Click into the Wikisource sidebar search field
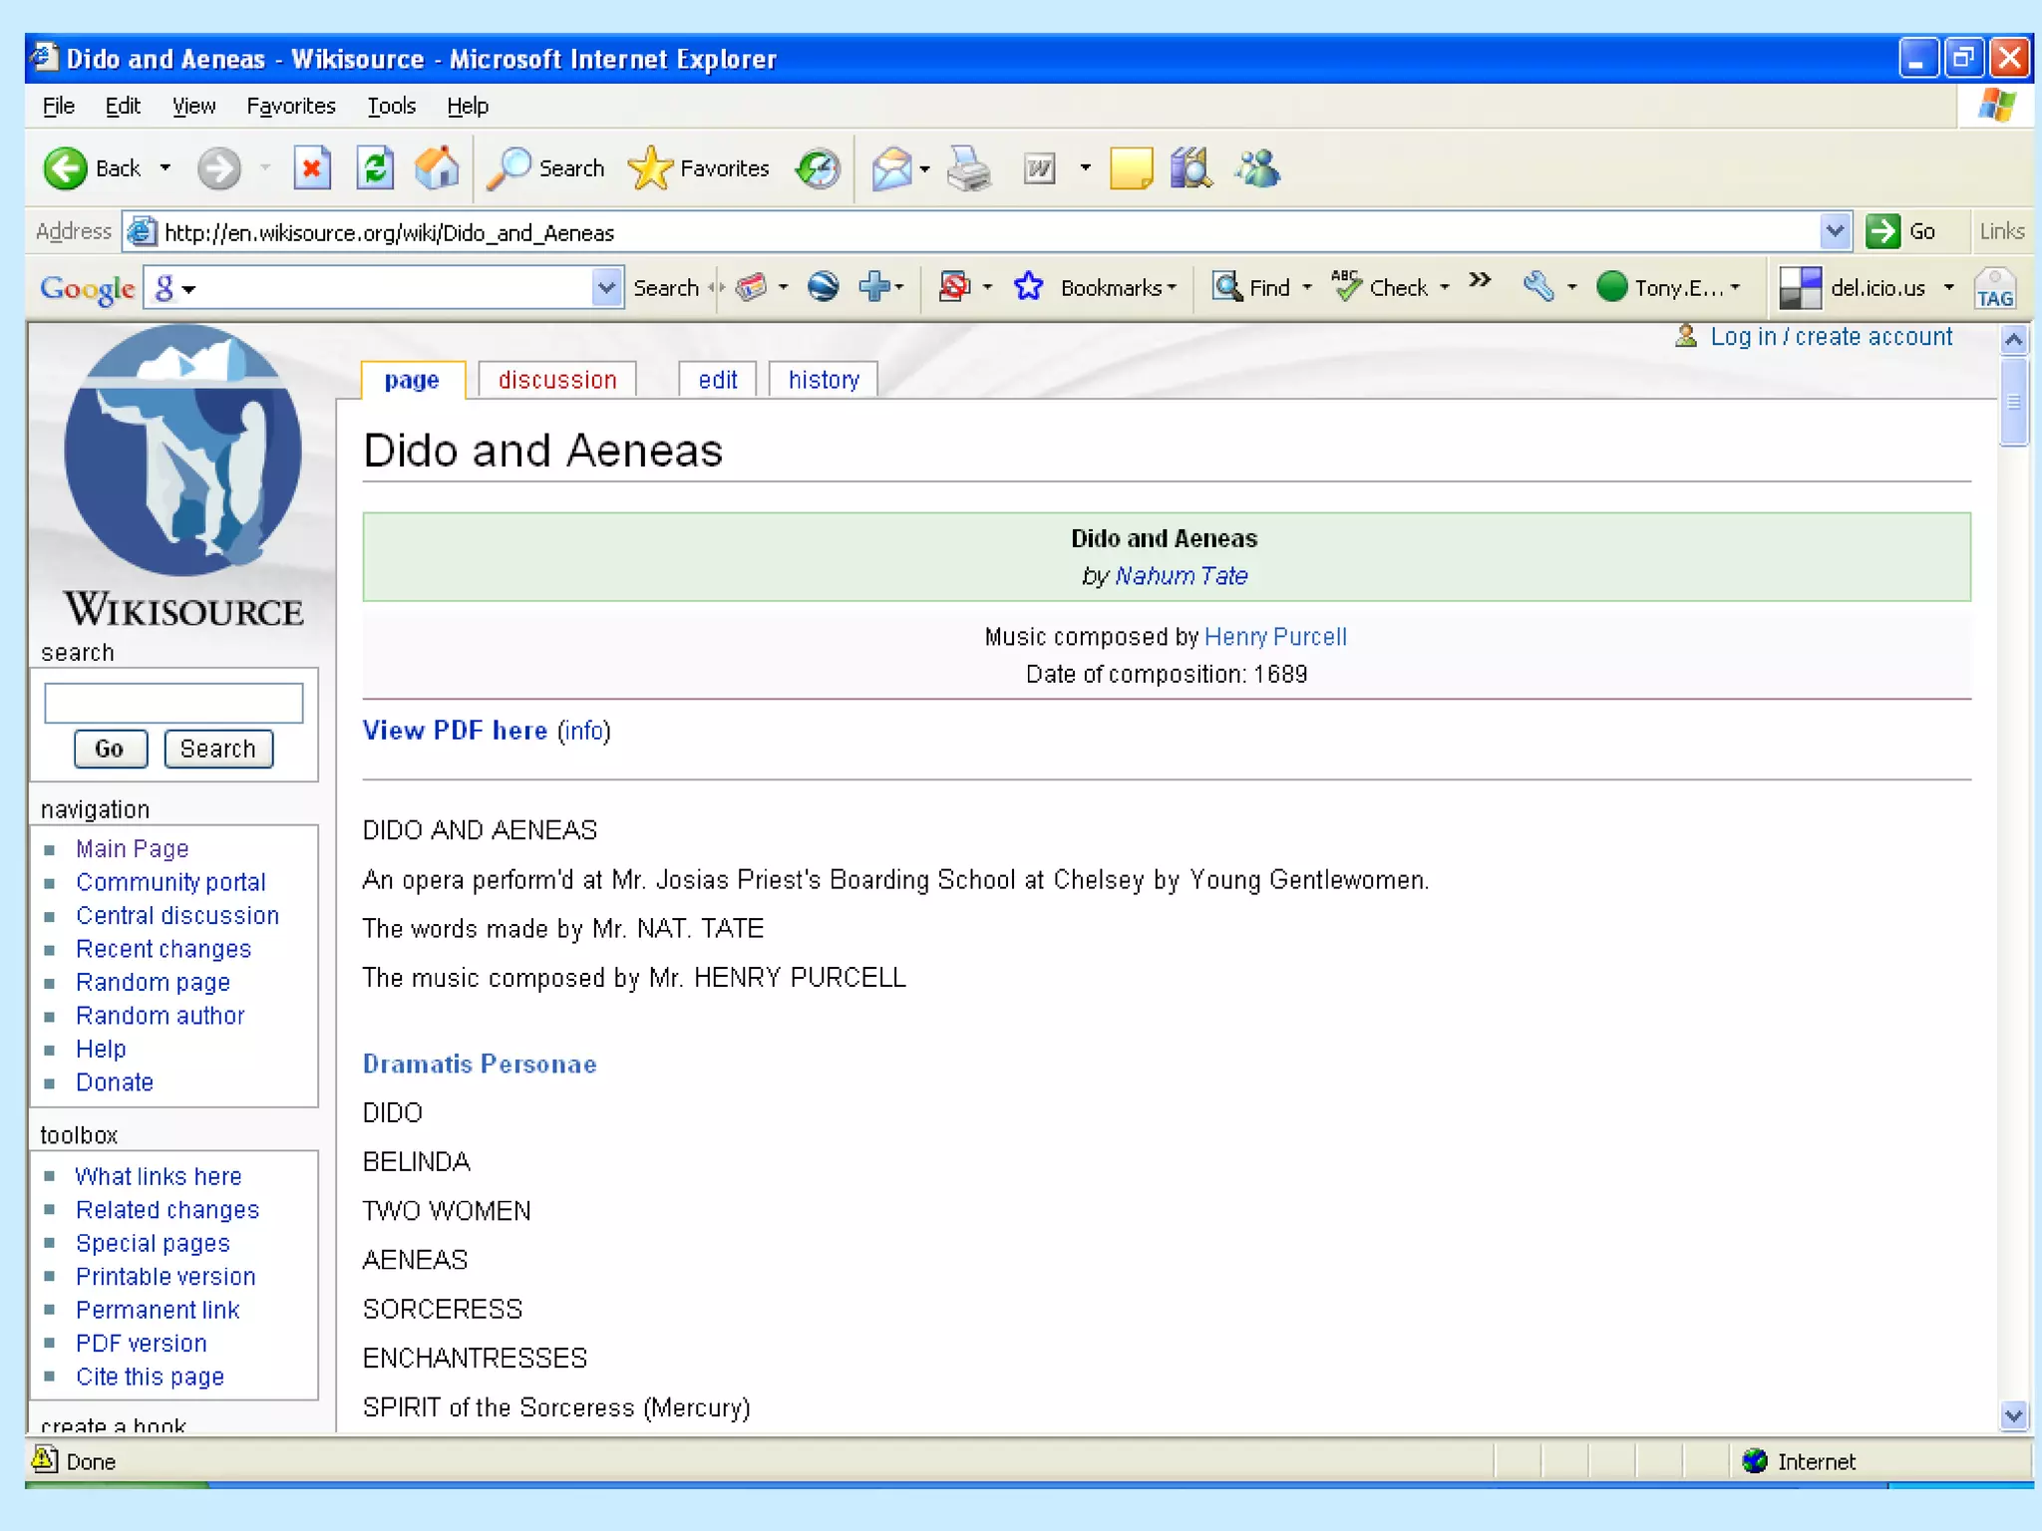2042x1531 pixels. point(173,703)
